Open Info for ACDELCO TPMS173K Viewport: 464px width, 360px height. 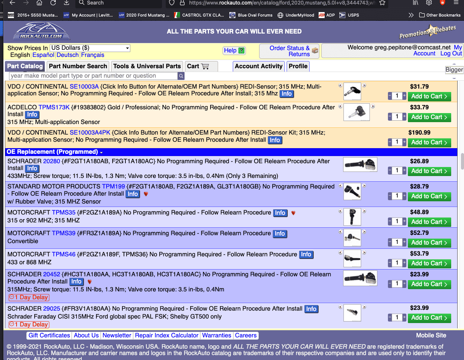point(32,115)
